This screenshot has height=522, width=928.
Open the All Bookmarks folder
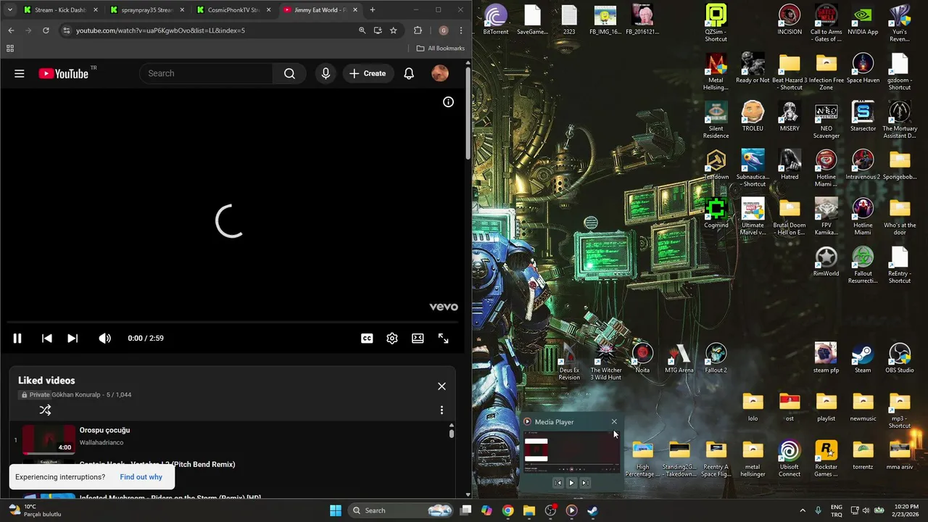point(441,49)
